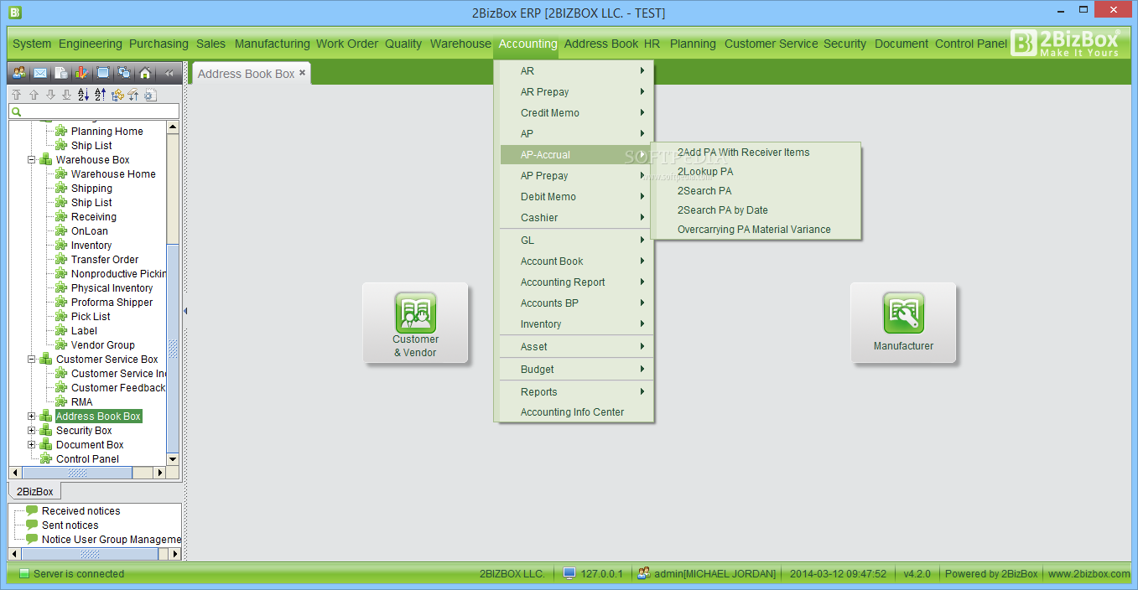Image resolution: width=1138 pixels, height=590 pixels.
Task: Open the GL submenu
Action: click(x=575, y=241)
